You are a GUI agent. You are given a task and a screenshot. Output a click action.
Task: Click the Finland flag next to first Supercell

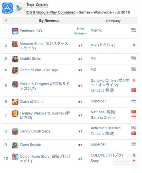click(x=134, y=101)
